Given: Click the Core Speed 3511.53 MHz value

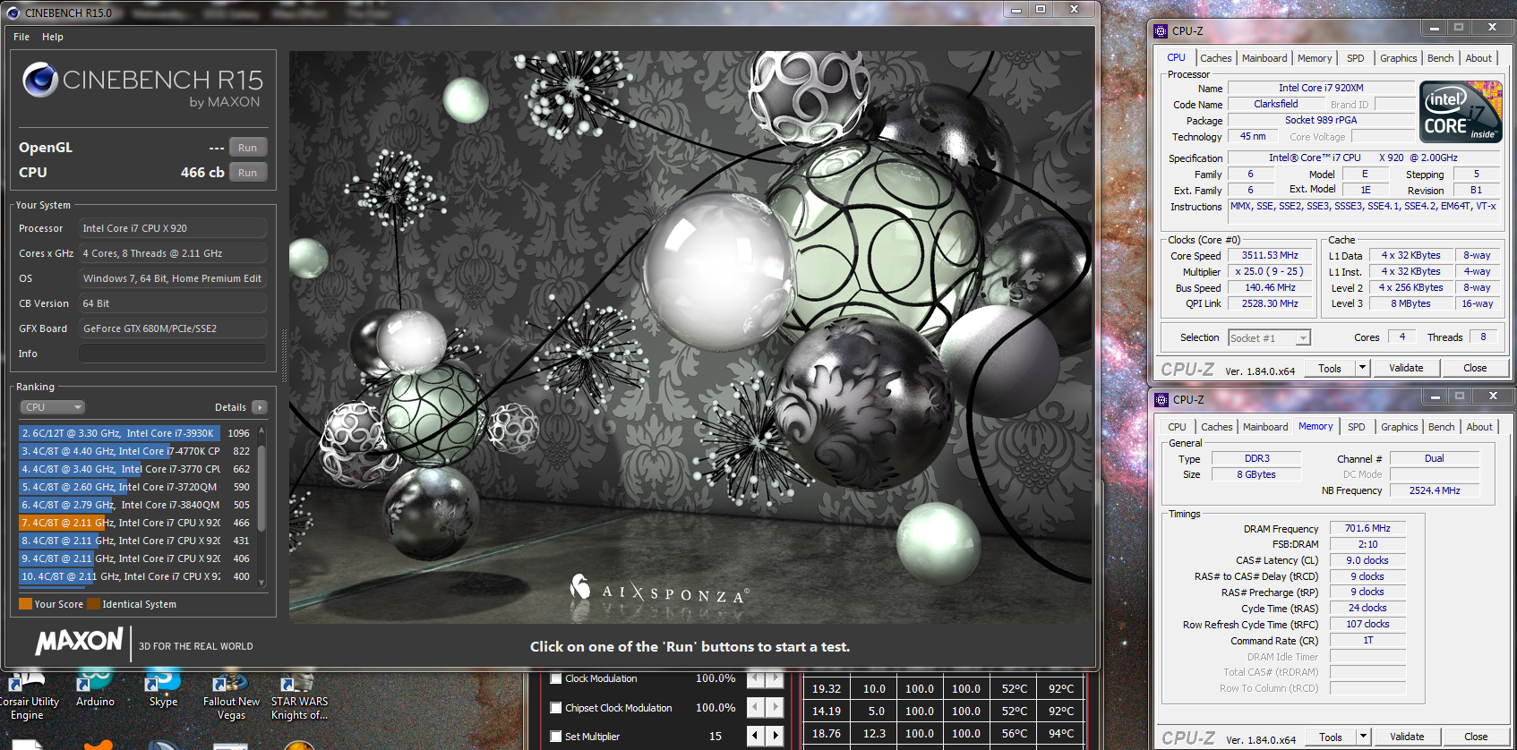Looking at the screenshot, I should 1270,255.
